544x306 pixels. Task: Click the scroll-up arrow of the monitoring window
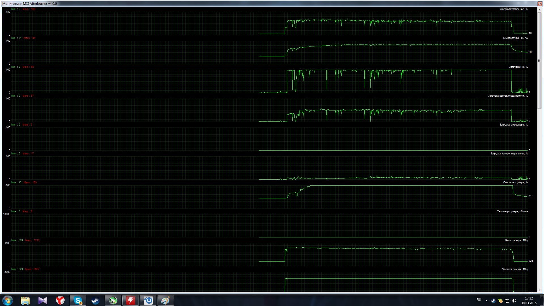[539, 10]
